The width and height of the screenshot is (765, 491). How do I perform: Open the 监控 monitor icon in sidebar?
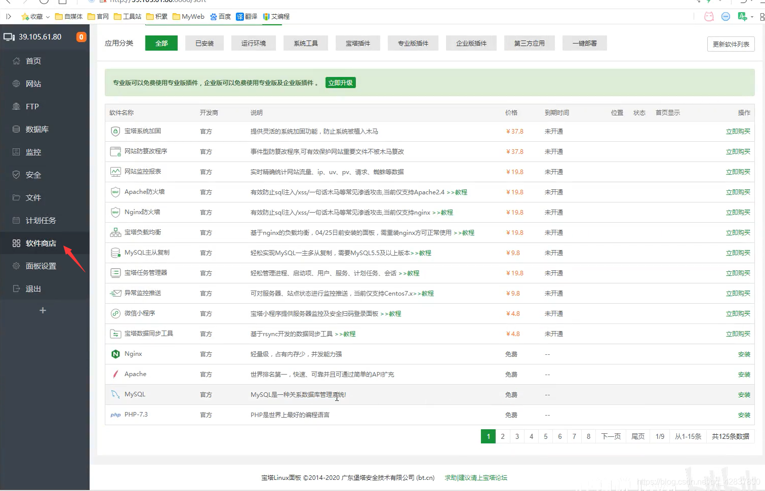click(16, 152)
